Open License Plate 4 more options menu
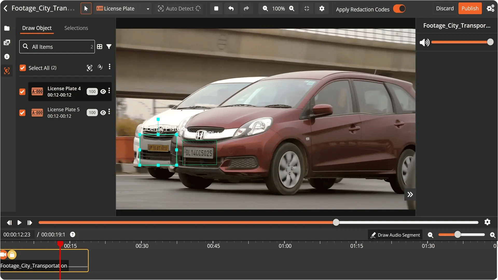The width and height of the screenshot is (498, 280). tap(109, 91)
